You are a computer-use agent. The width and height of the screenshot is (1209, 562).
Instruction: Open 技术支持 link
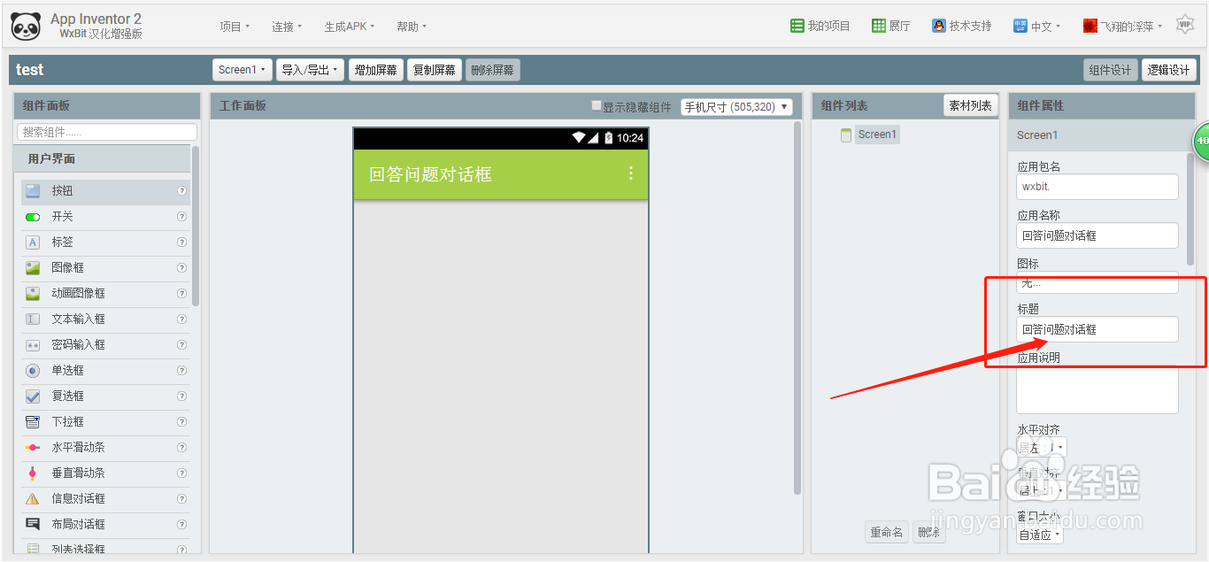pyautogui.click(x=961, y=27)
